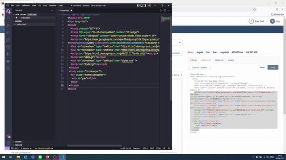Select the Vue framework tab
286x160 pixels.
(208, 52)
